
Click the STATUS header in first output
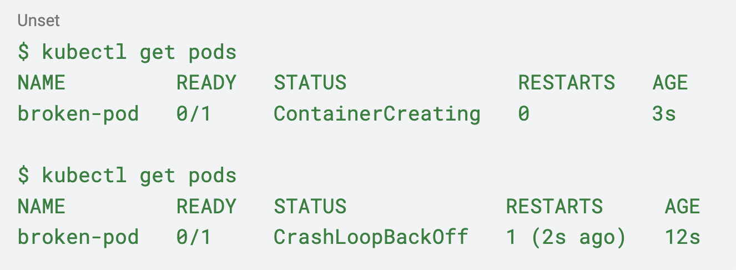310,83
